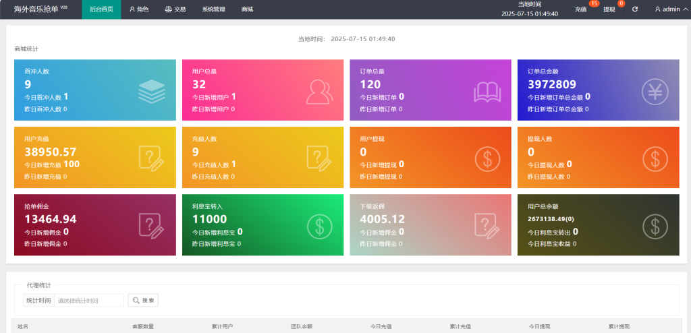The width and height of the screenshot is (691, 333).
Task: Click the 姓名 column header
Action: [x=23, y=326]
